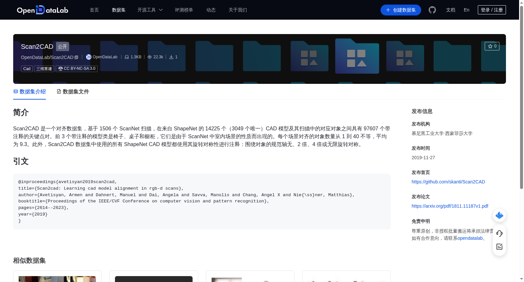Viewport: 524px width, 282px height.
Task: Click 慕尼黑工业大学·西蒙菲莎大学 text
Action: pyautogui.click(x=442, y=133)
